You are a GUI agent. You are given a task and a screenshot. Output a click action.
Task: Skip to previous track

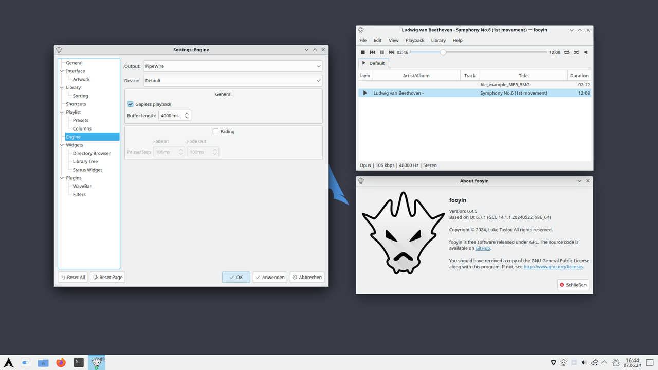pyautogui.click(x=373, y=52)
